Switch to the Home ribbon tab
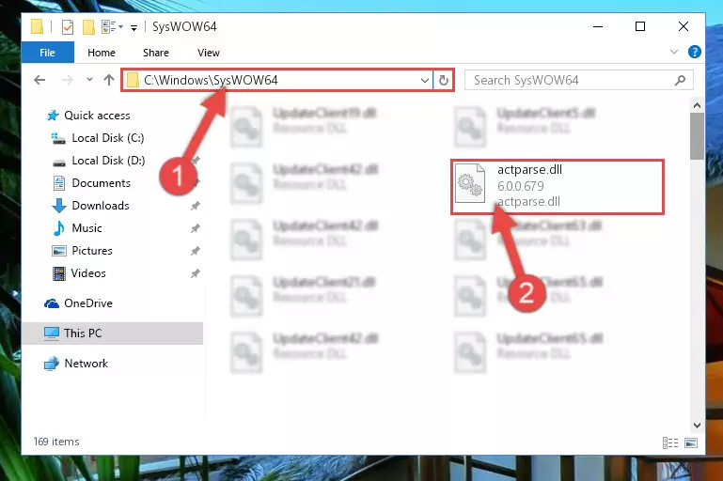723x481 pixels. click(x=102, y=53)
